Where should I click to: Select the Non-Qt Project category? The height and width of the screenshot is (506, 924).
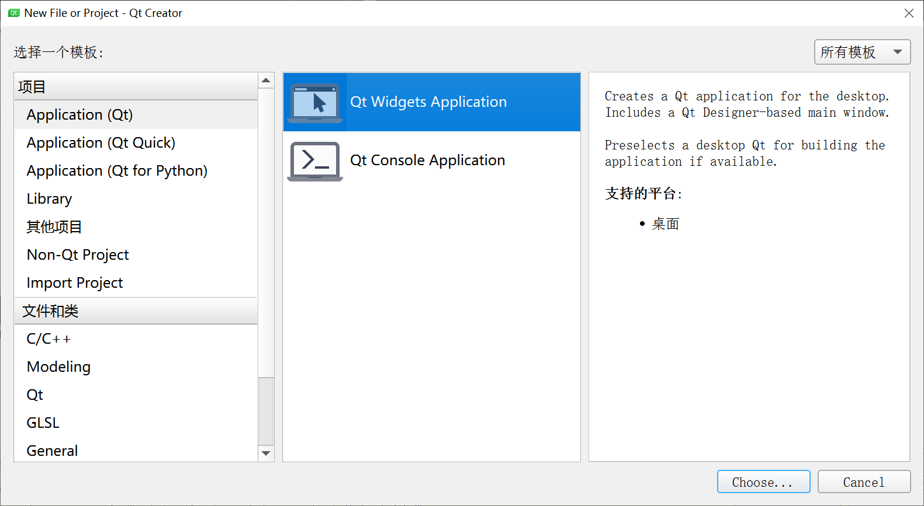click(x=136, y=255)
